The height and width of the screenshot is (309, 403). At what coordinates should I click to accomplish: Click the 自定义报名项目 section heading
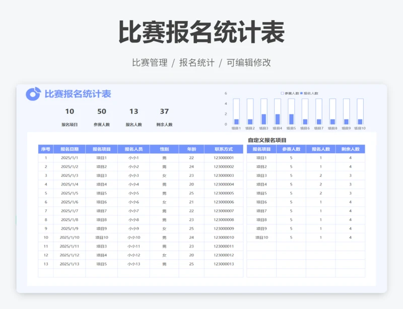[267, 140]
